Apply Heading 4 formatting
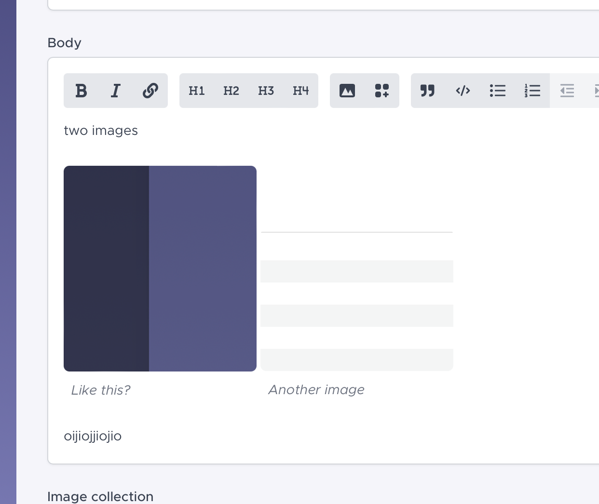 click(x=300, y=91)
